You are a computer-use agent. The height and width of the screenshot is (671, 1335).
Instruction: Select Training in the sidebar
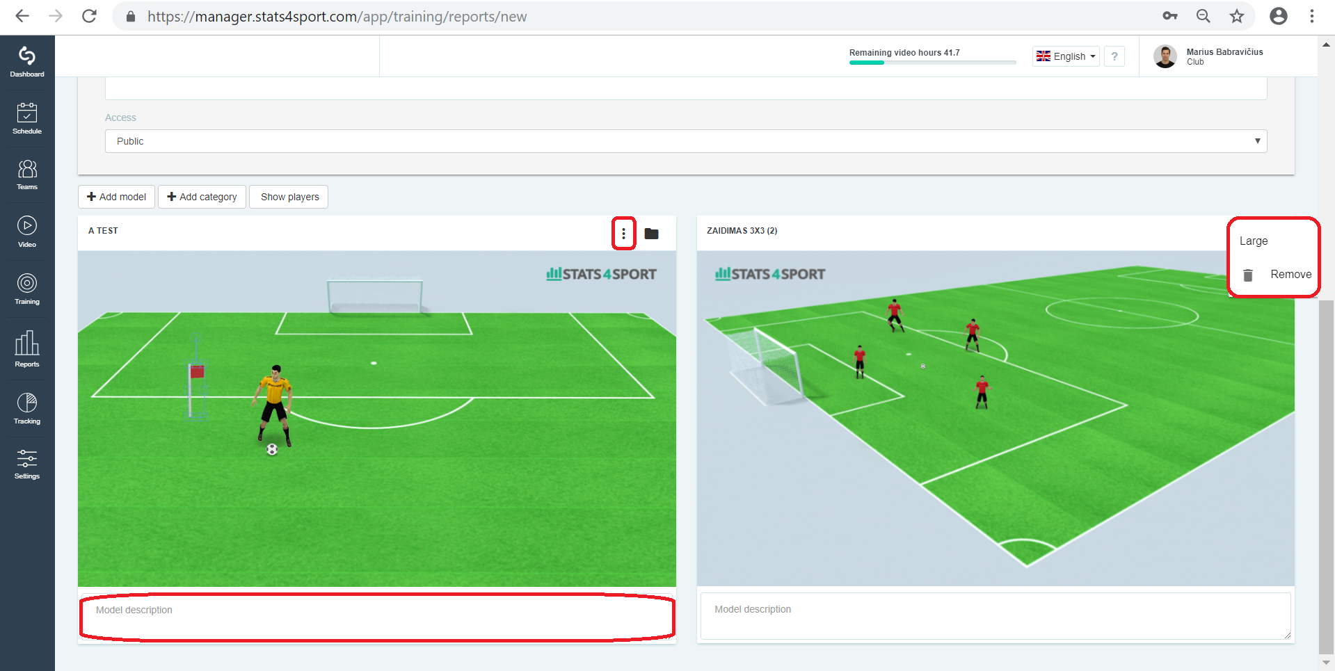(27, 289)
